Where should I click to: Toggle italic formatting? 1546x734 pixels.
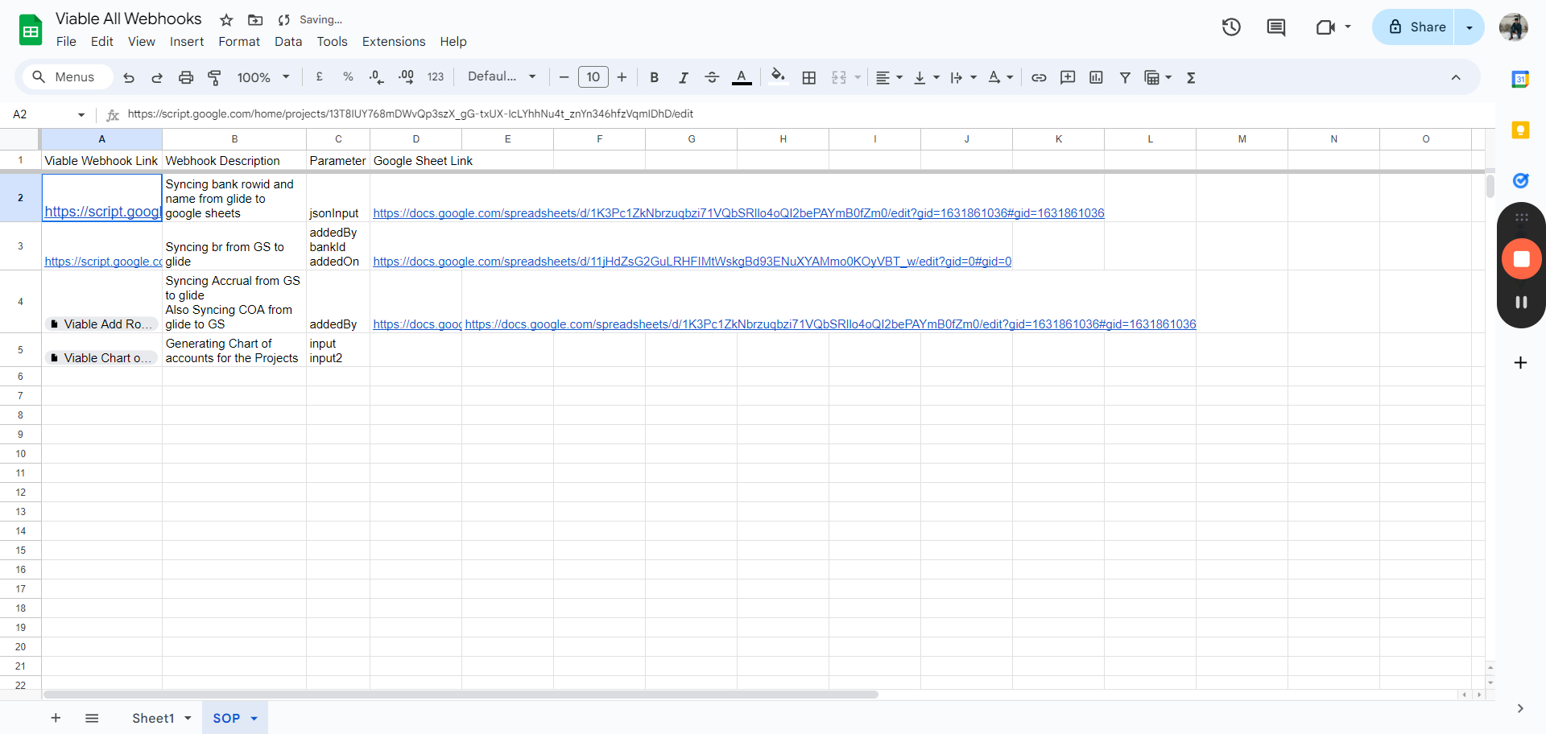[x=683, y=77]
